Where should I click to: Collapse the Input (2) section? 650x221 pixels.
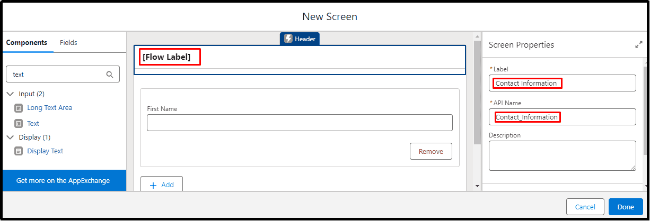[10, 94]
